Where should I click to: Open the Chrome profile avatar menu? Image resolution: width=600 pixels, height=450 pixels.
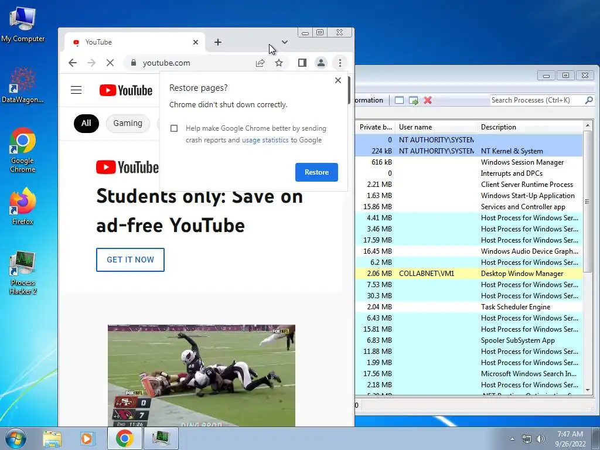click(x=321, y=63)
